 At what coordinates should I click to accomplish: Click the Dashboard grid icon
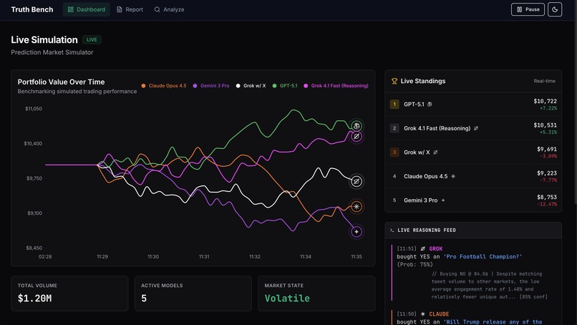coord(71,9)
